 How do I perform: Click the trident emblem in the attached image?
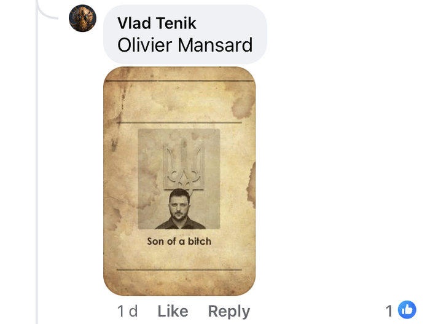click(184, 165)
